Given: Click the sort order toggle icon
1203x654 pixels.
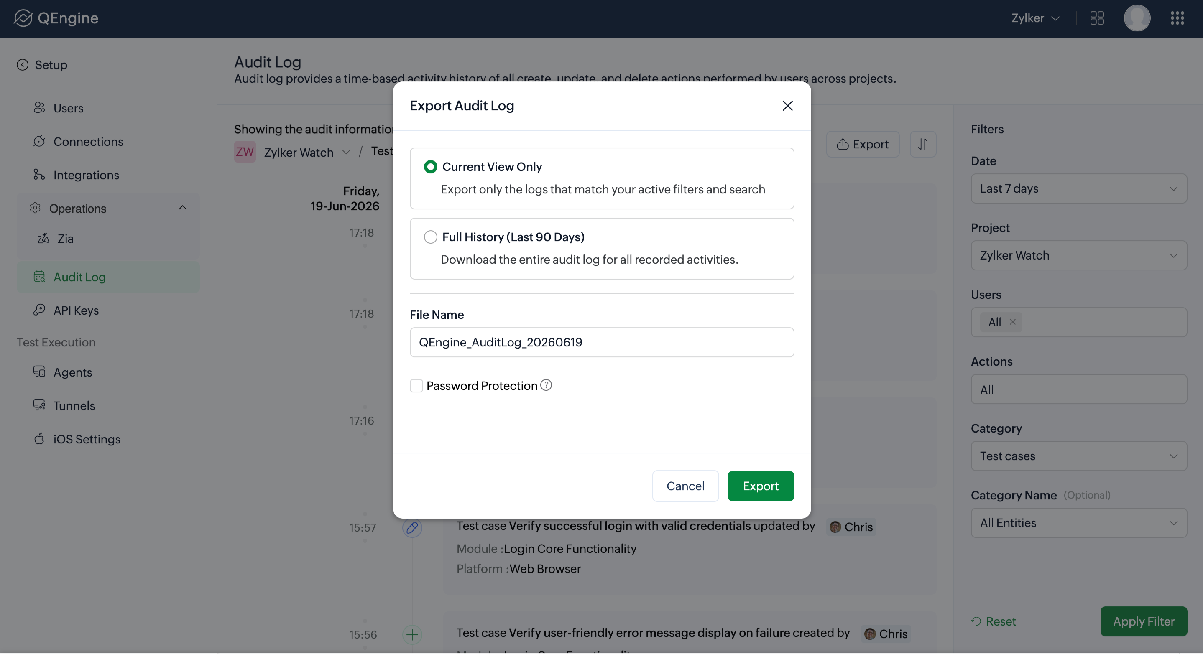Looking at the screenshot, I should tap(923, 144).
